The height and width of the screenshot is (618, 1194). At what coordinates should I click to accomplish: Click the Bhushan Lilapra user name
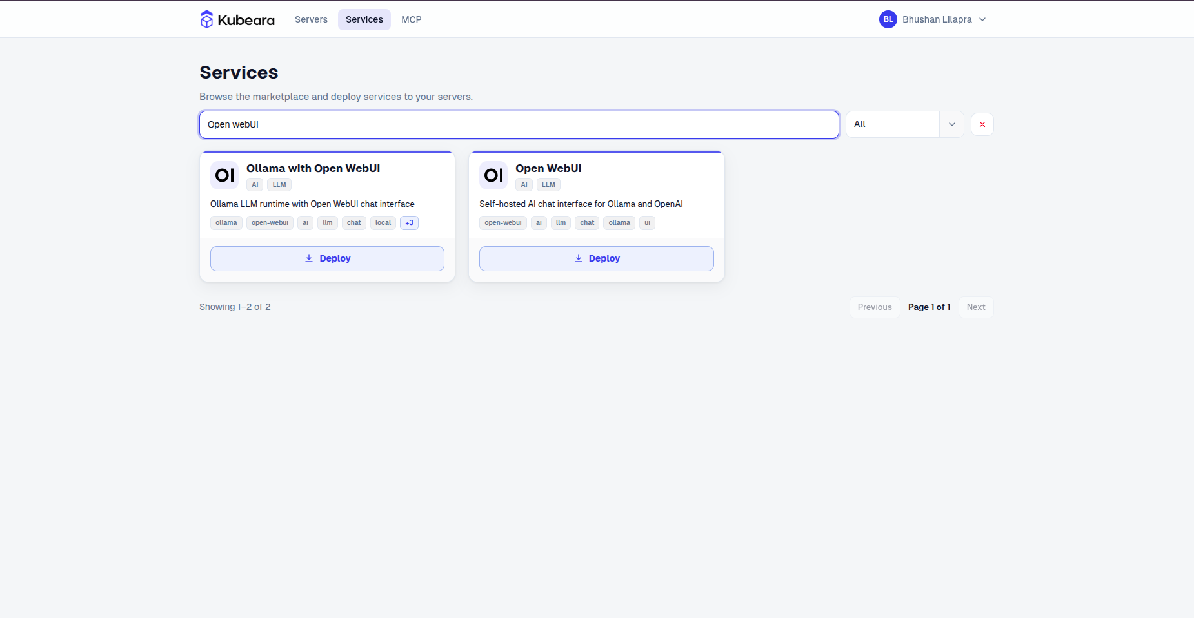(x=937, y=19)
